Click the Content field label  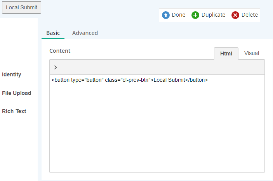[60, 51]
